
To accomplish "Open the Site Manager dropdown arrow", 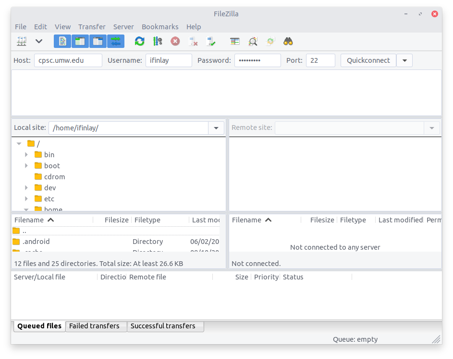I will pos(39,41).
